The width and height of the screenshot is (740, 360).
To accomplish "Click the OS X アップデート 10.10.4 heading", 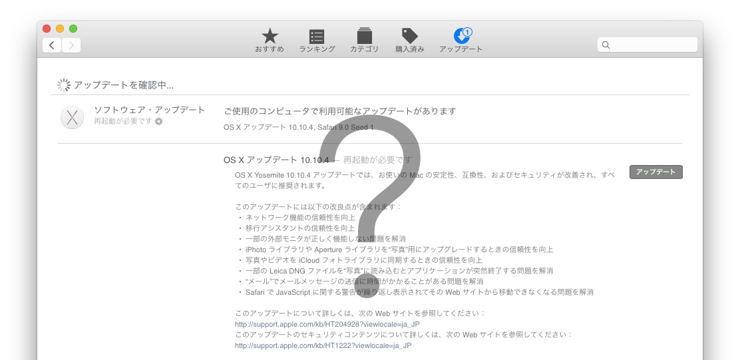I will [x=276, y=160].
